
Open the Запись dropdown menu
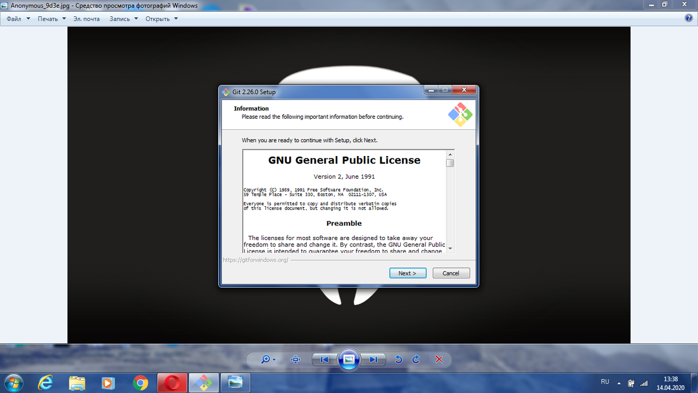click(123, 19)
